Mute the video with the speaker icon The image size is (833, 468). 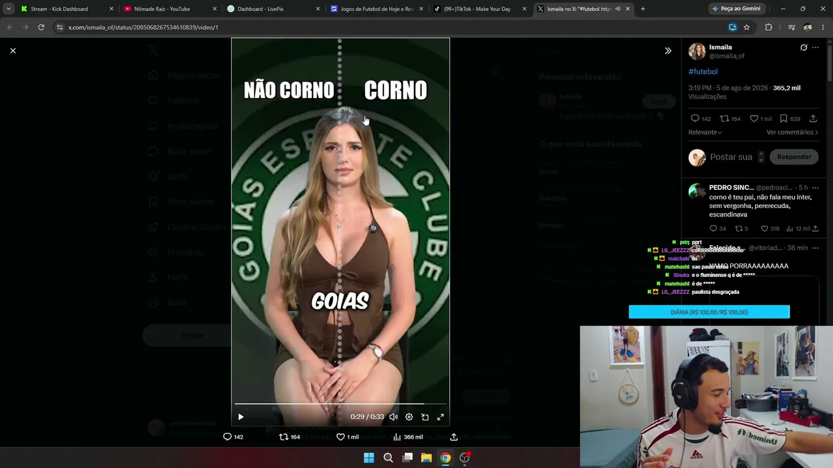tap(393, 417)
